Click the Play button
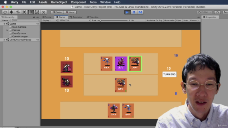This screenshot has height=128, width=228. click(128, 12)
